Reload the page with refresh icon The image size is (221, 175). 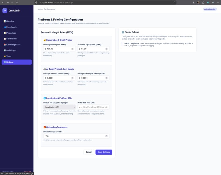17,2
